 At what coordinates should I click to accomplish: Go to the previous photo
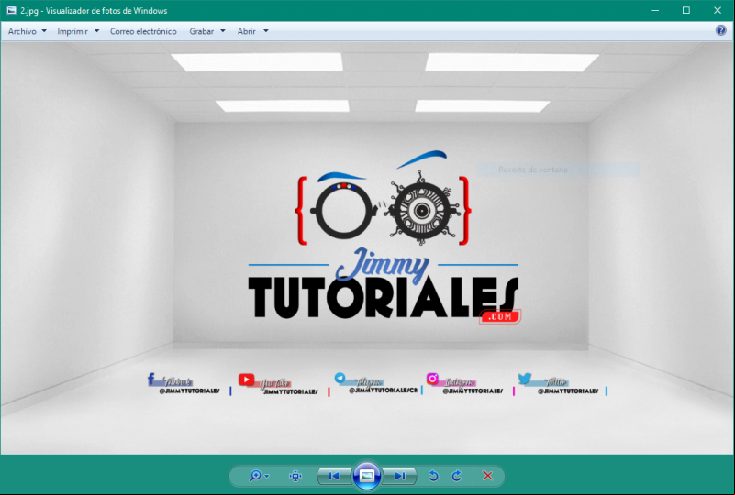click(x=334, y=477)
